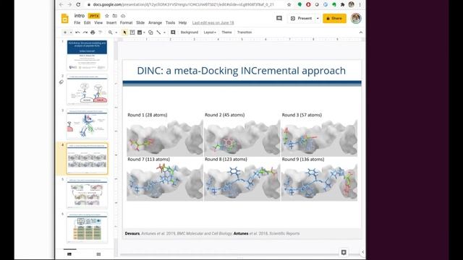
Task: Open the image insert dropdown arrow
Action: pyautogui.click(x=144, y=32)
